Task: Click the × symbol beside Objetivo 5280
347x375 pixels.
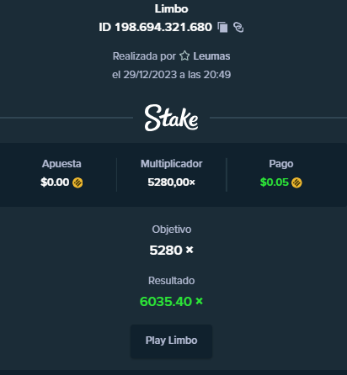Action: [190, 250]
